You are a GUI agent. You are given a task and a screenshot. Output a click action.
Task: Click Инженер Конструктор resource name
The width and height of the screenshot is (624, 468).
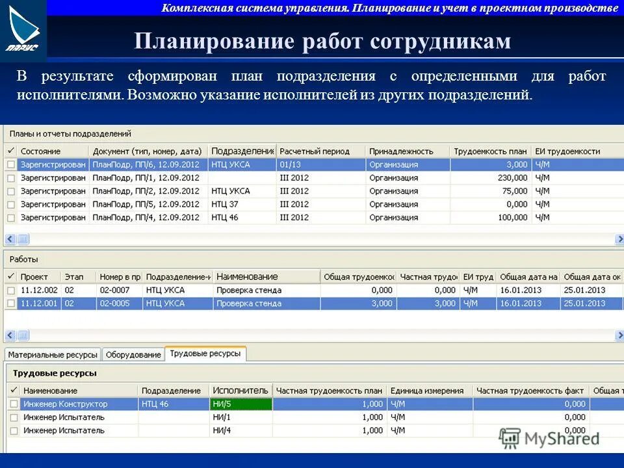65,404
